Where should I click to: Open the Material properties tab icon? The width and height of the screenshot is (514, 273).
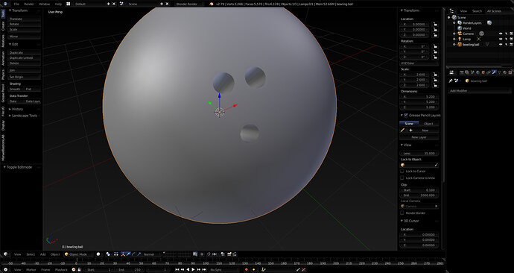pos(504,72)
